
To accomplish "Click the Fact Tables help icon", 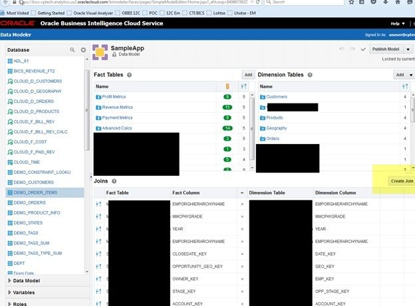I will tap(129, 75).
